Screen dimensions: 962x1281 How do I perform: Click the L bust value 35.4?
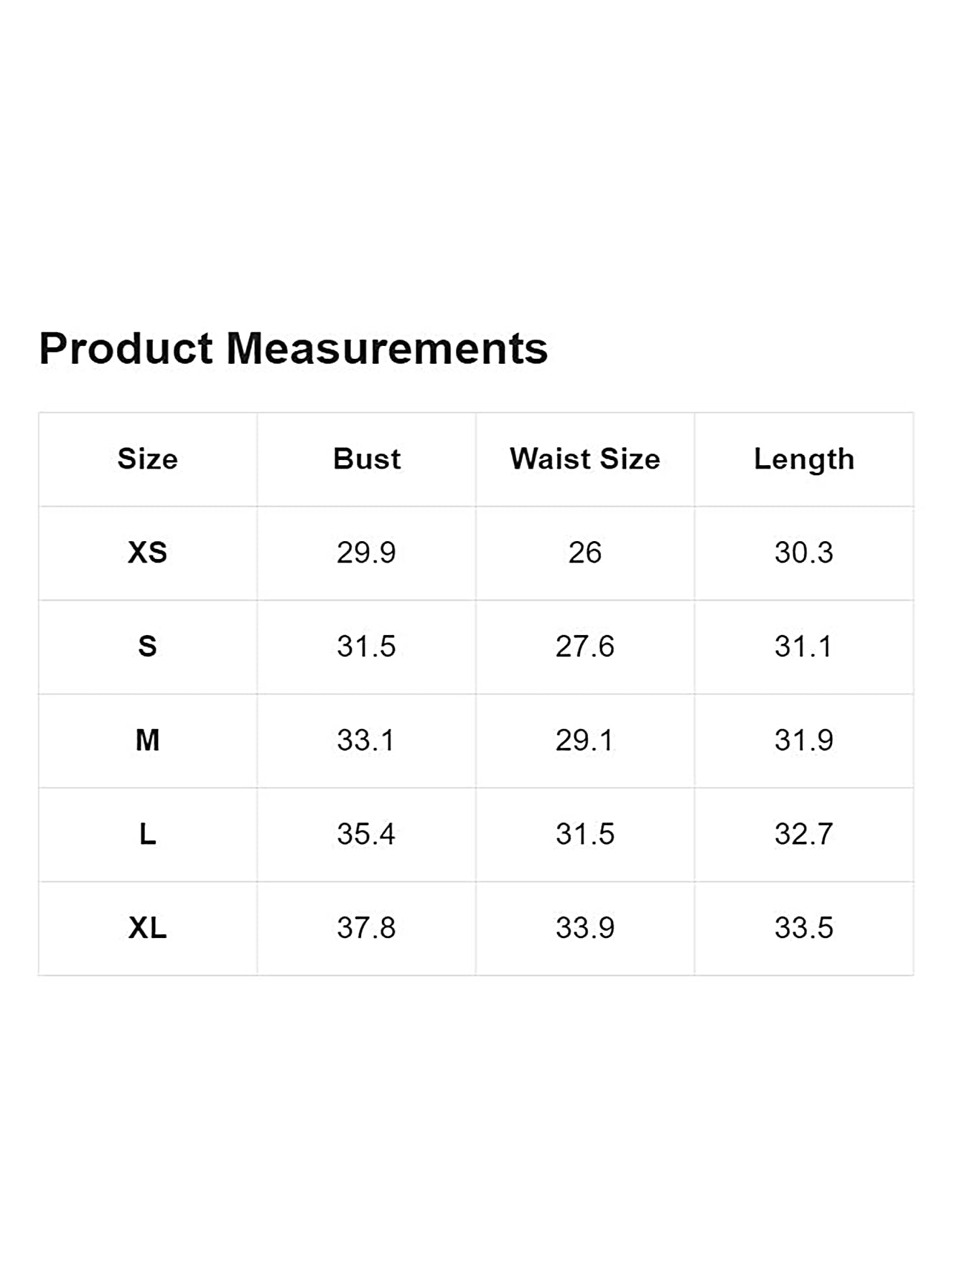366,835
